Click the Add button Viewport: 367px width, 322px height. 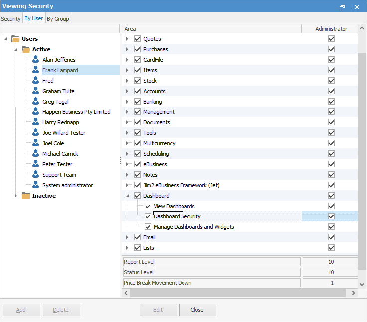click(21, 310)
